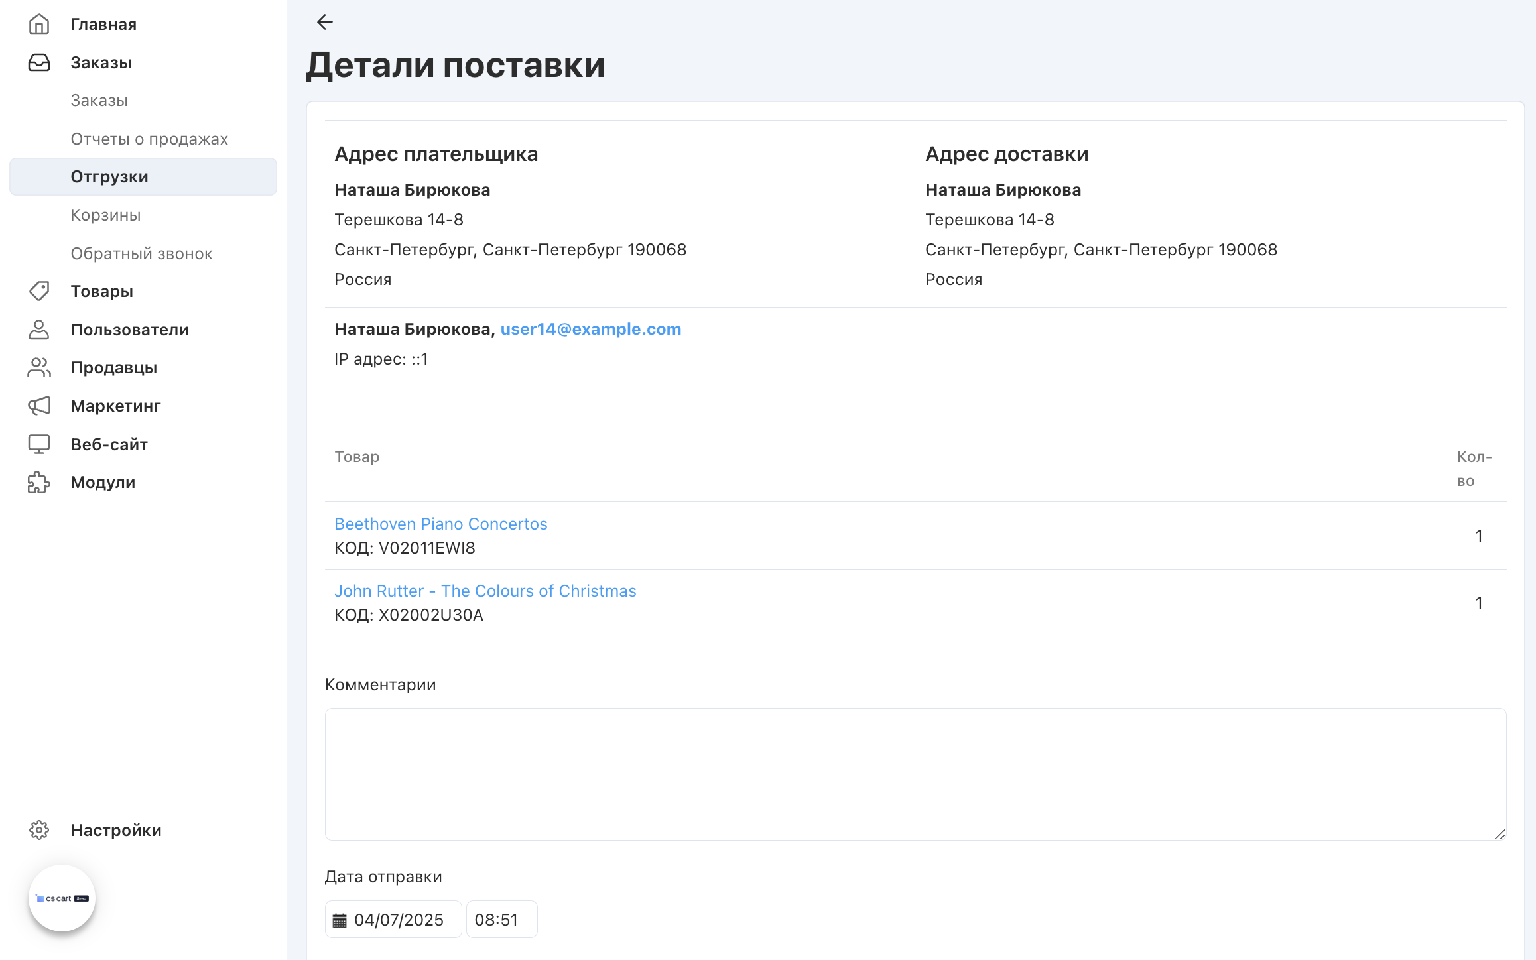Select Отгрузки in the sidebar
The width and height of the screenshot is (1536, 960).
coord(109,177)
